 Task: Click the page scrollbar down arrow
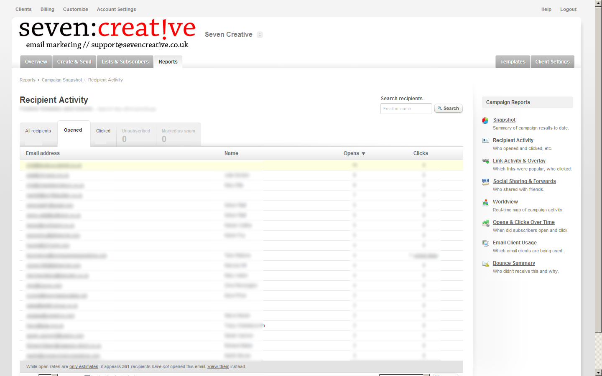pos(599,372)
